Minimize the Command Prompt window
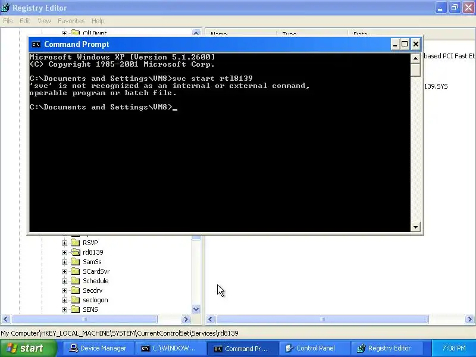 pos(395,44)
